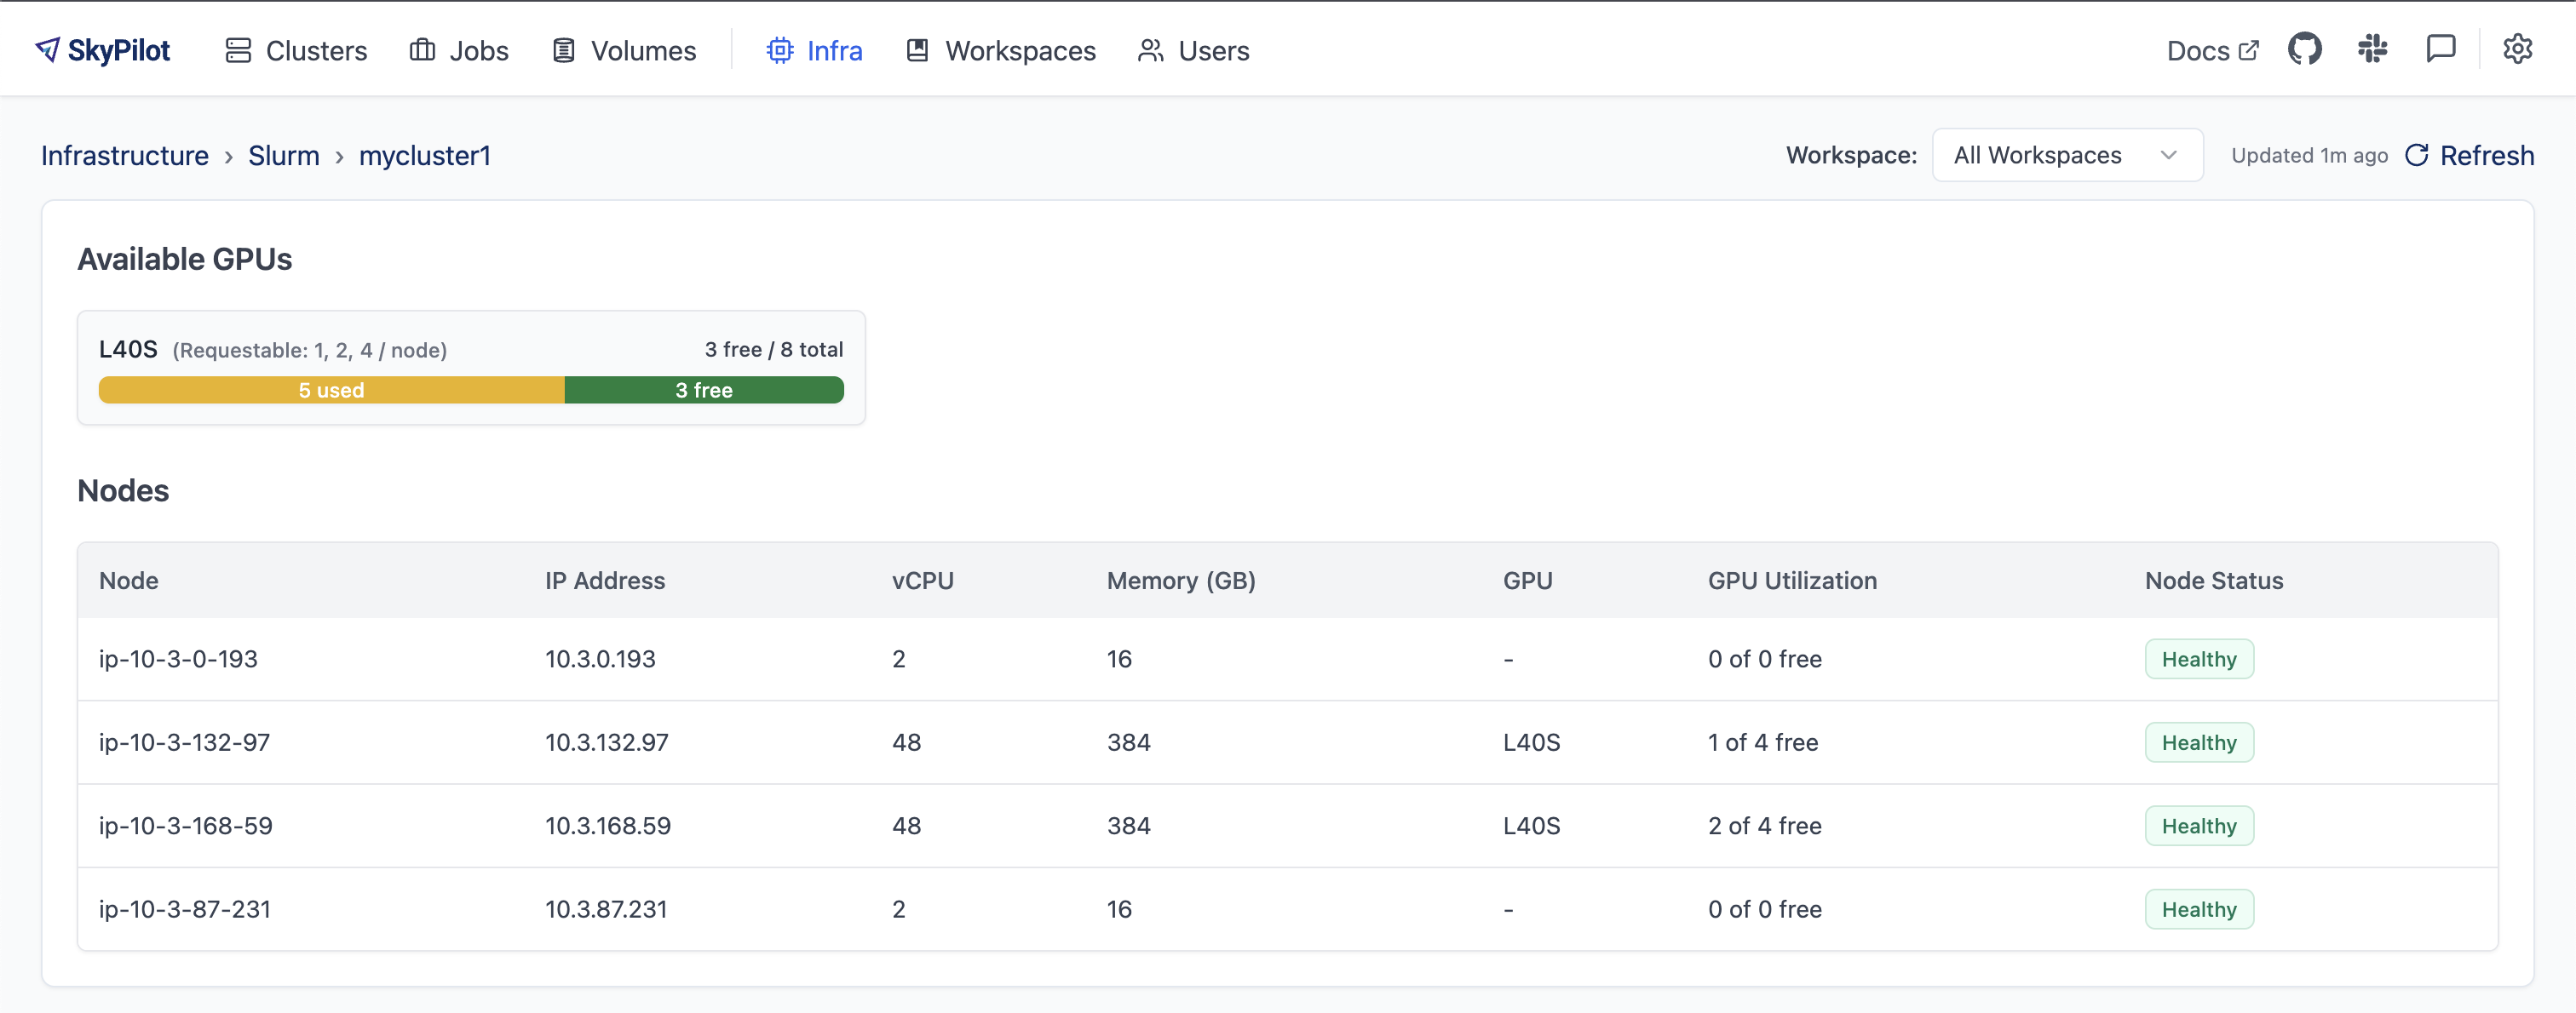The height and width of the screenshot is (1013, 2576).
Task: Click the Refresh circular arrow icon
Action: pyautogui.click(x=2416, y=155)
